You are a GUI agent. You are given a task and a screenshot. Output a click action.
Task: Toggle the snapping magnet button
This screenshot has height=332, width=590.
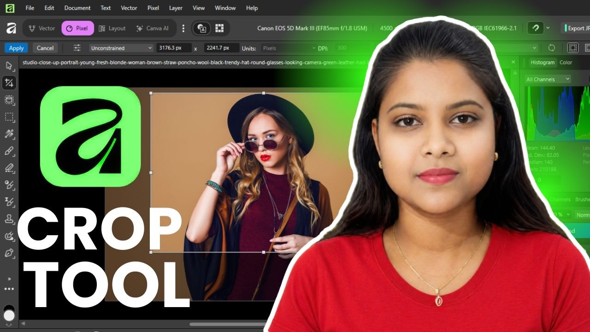(535, 28)
